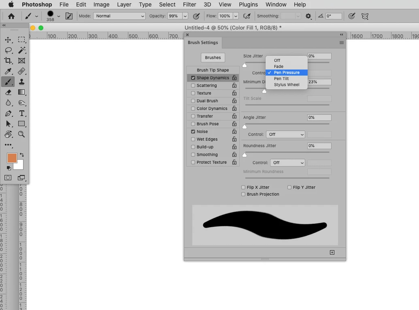Click the Home icon in options bar
Image resolution: width=419 pixels, height=310 pixels.
[x=11, y=16]
